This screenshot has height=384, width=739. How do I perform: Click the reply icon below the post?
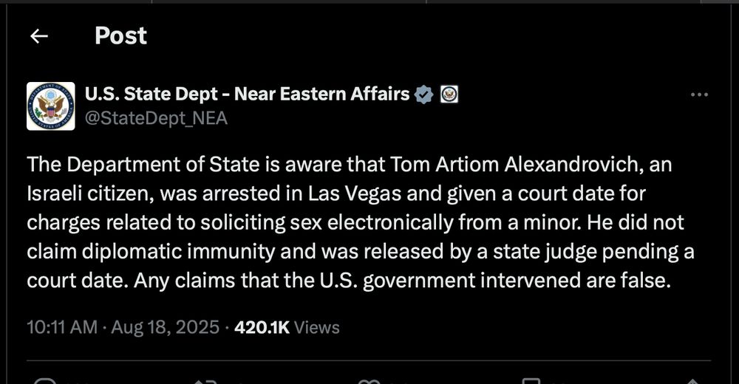46,381
